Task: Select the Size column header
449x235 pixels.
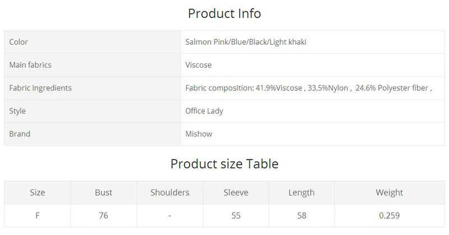Action: tap(38, 192)
